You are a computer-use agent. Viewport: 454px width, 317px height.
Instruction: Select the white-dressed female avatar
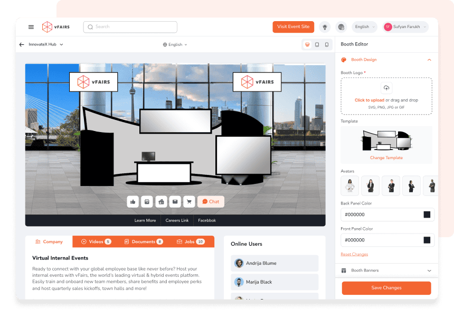(x=350, y=186)
